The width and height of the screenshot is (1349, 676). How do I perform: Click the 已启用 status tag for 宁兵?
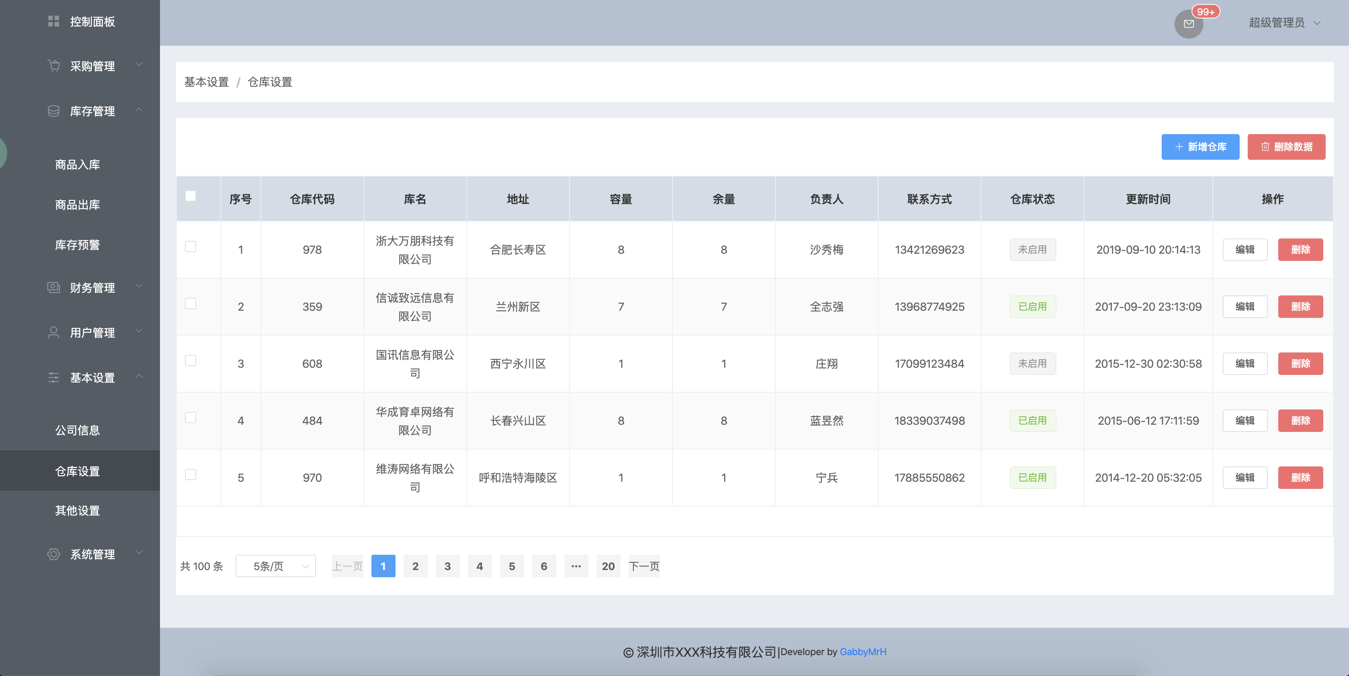tap(1032, 477)
